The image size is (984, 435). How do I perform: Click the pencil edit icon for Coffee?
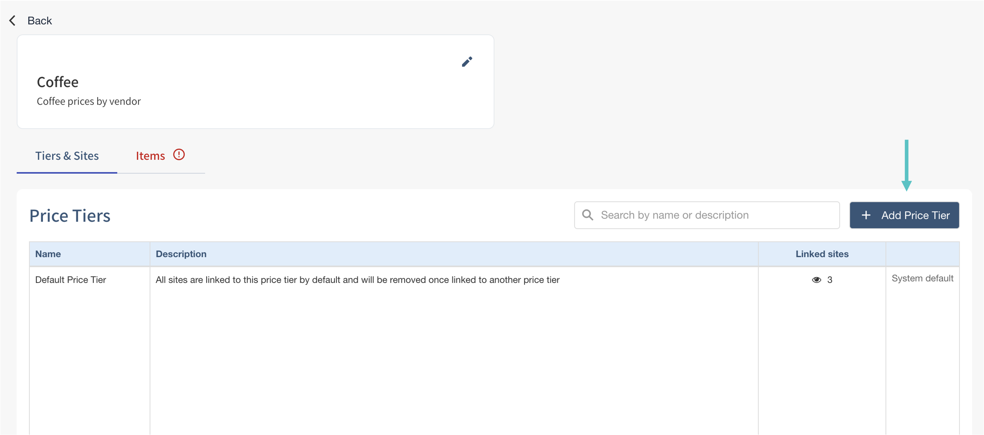pyautogui.click(x=467, y=62)
